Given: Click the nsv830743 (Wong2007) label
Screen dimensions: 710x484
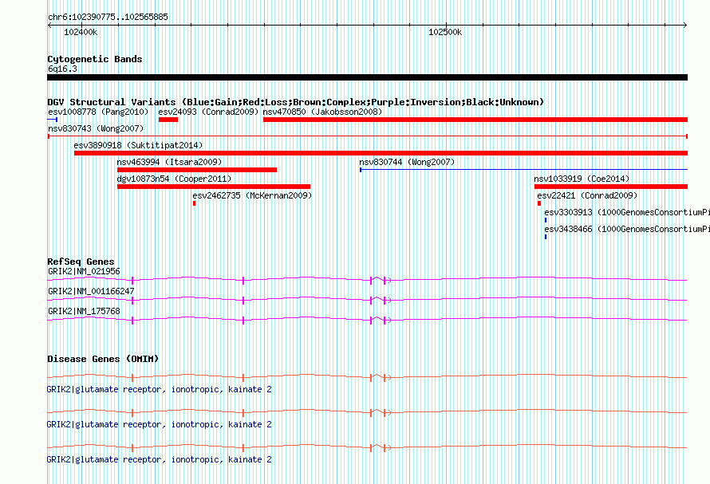Looking at the screenshot, I should coord(96,128).
